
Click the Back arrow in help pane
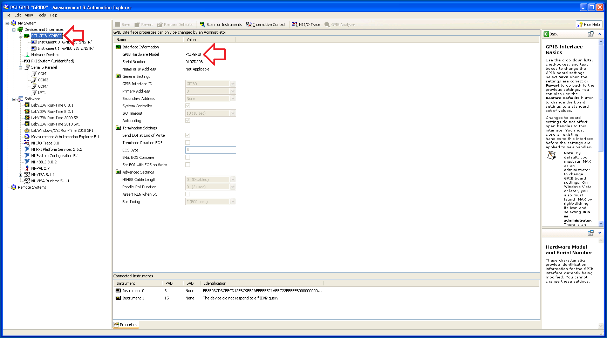546,34
